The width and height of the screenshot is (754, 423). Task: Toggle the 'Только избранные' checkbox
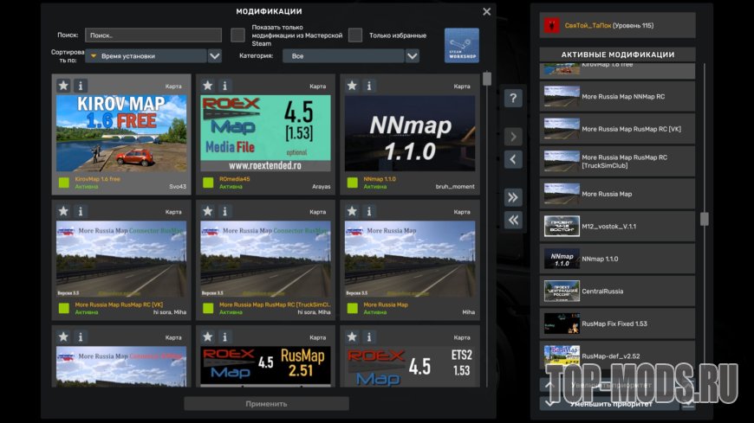click(355, 35)
